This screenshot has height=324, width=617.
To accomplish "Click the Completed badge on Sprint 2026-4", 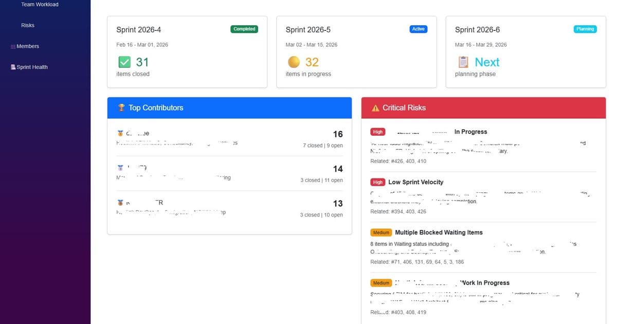I will 244,29.
